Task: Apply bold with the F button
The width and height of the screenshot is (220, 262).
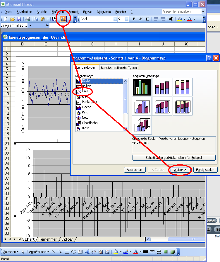Action: [134, 19]
